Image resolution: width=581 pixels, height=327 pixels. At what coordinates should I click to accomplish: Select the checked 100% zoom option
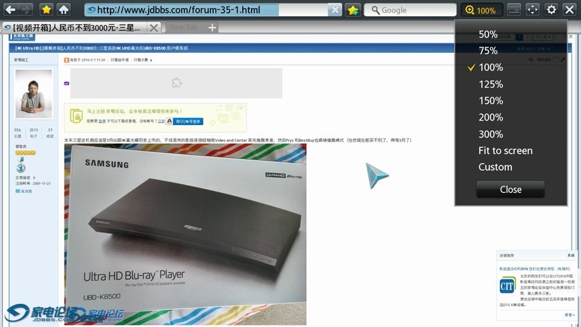[x=490, y=67]
